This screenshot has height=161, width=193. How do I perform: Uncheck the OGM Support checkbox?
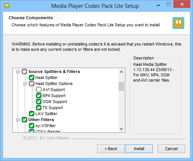(x=39, y=102)
